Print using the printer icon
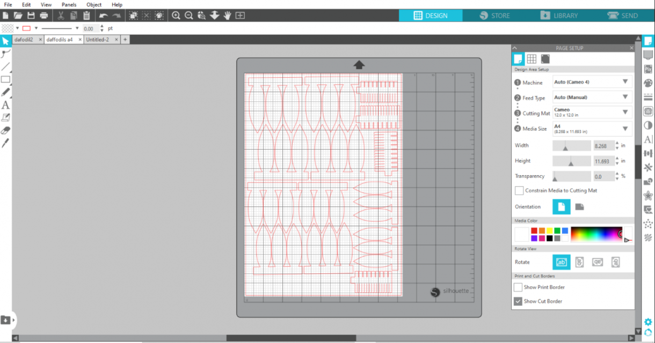The image size is (655, 343). pos(44,16)
